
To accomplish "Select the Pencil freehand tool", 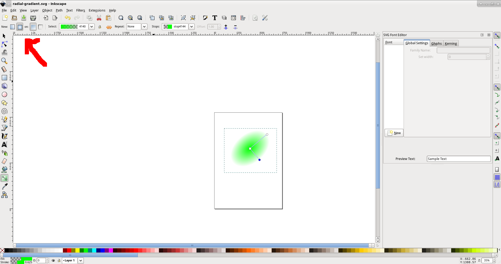I will click(4, 119).
